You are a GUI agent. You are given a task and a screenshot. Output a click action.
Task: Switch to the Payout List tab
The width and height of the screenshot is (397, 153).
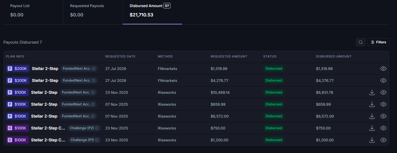coord(33,12)
